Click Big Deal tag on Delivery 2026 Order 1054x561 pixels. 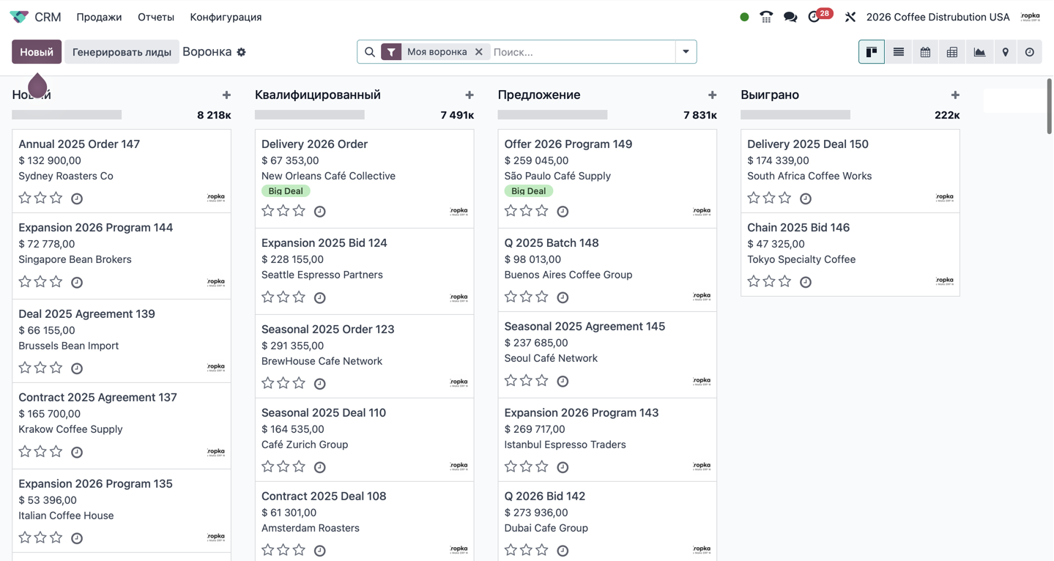(286, 191)
